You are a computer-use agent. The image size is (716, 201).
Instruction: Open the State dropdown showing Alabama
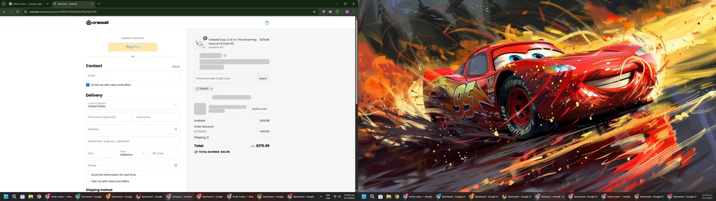(x=133, y=153)
